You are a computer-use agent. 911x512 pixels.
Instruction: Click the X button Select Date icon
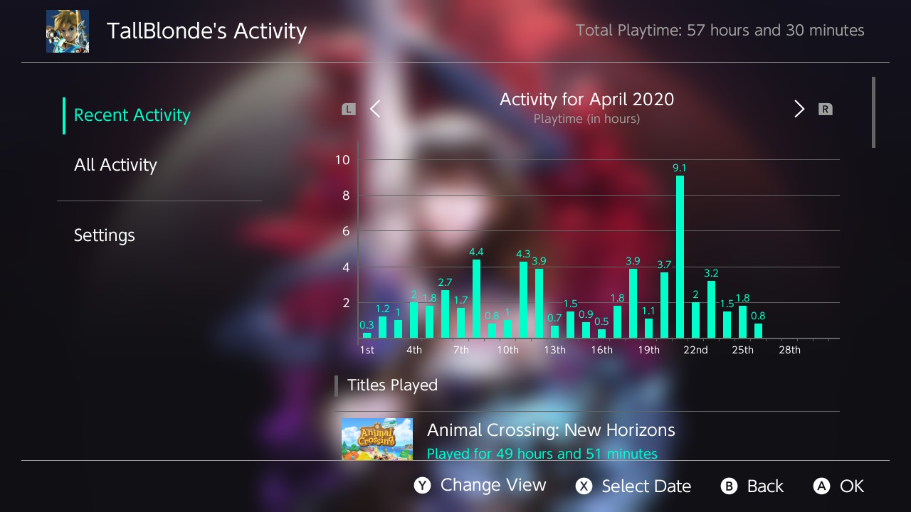[584, 486]
